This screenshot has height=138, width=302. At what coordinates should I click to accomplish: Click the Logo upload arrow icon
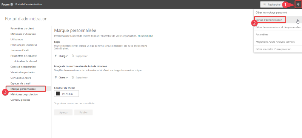55,56
